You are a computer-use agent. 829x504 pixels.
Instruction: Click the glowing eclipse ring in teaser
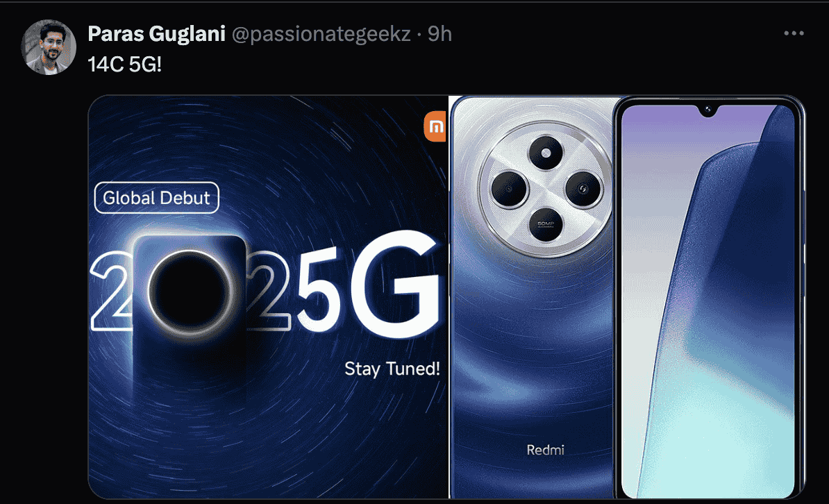[190, 292]
